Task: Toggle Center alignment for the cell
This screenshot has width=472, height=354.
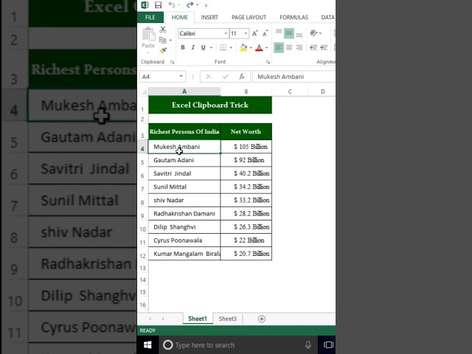Action: (x=289, y=47)
